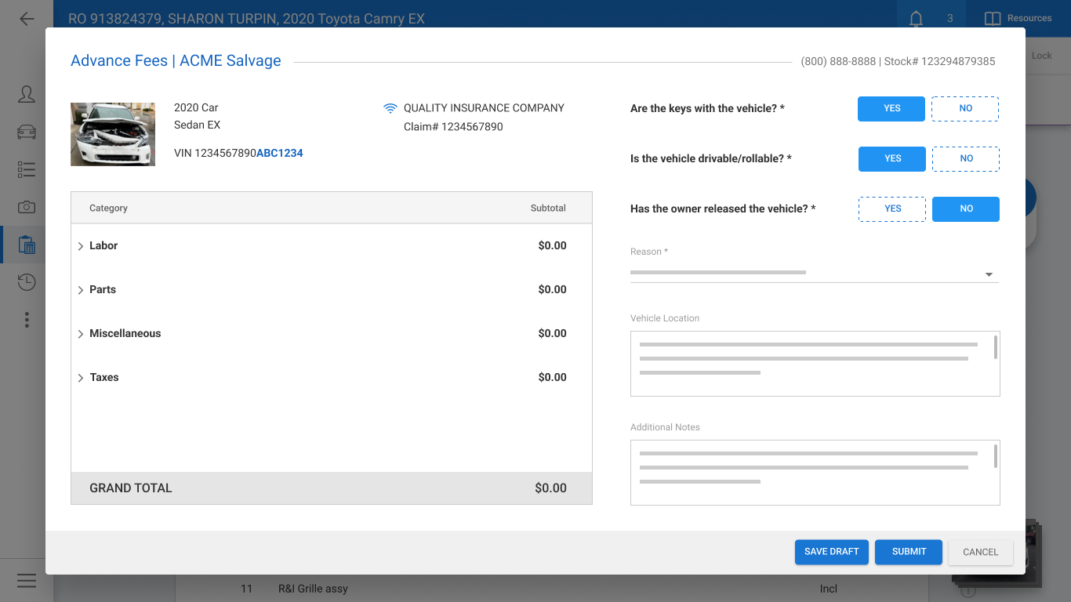Click the CANCEL button

point(981,552)
